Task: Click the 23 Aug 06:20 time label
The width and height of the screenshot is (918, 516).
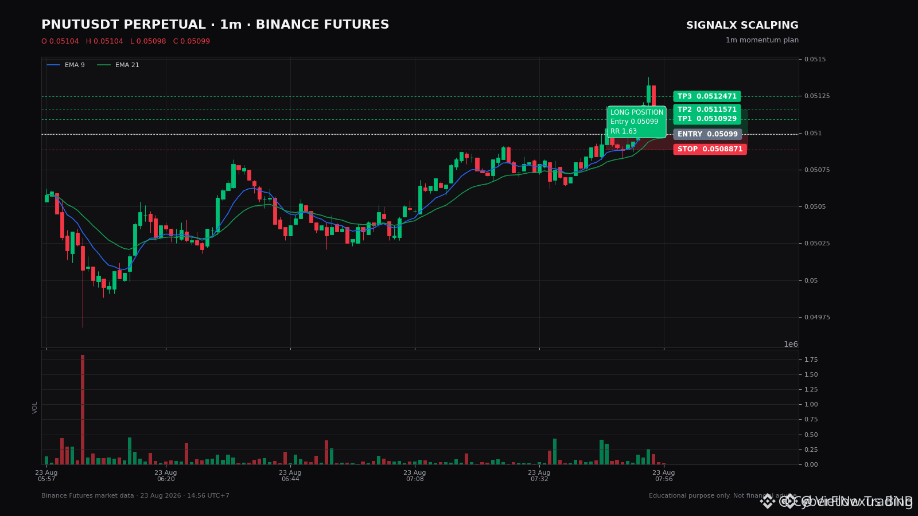Action: tap(166, 476)
